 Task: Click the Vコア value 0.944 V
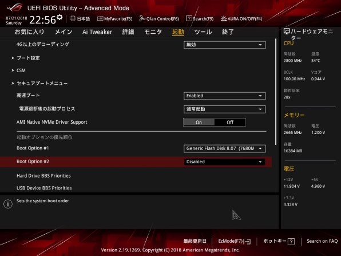click(318, 79)
